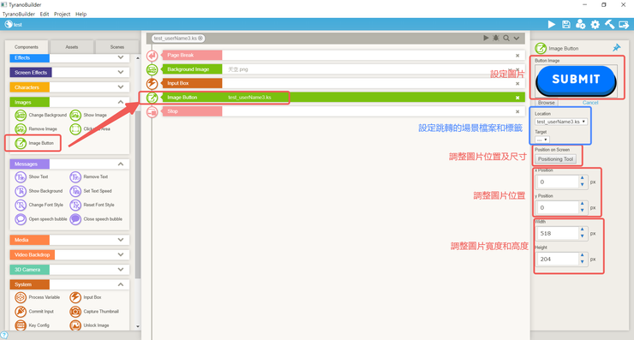Switch to the Assets tab
634x340 pixels.
(72, 47)
